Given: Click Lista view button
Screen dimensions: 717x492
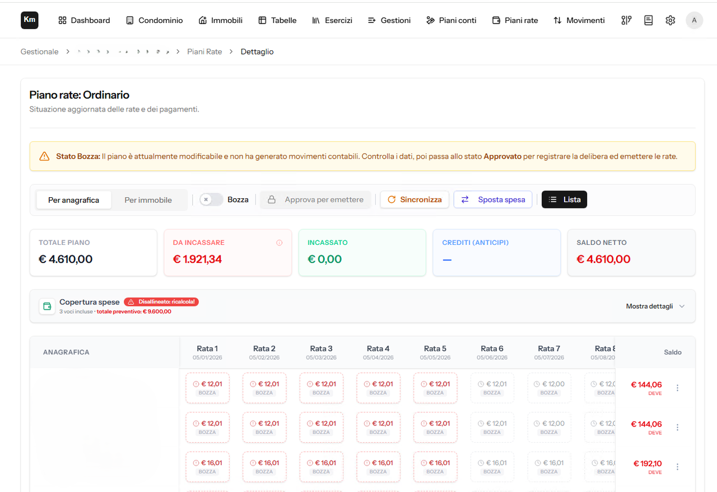Looking at the screenshot, I should click(x=564, y=199).
